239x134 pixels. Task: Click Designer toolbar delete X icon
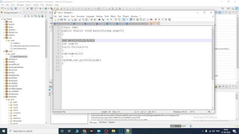pos(28,9)
